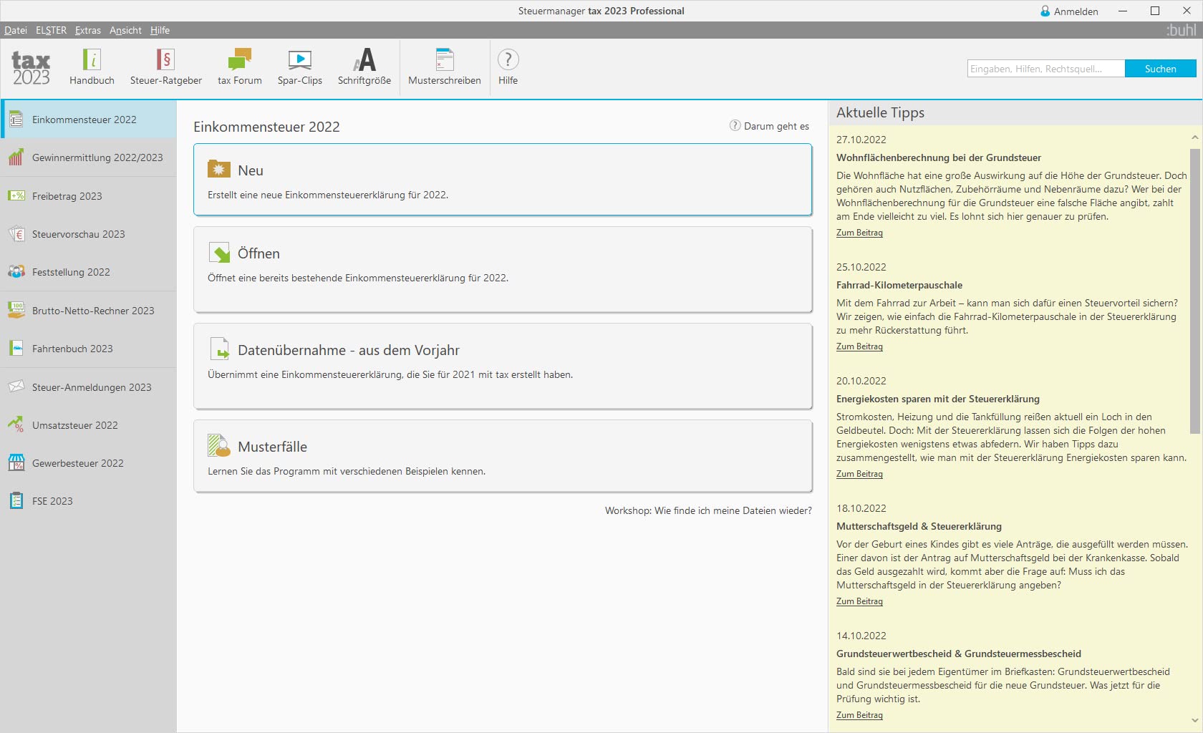
Task: Launch the tax Forum speech-bubble icon
Action: [240, 59]
